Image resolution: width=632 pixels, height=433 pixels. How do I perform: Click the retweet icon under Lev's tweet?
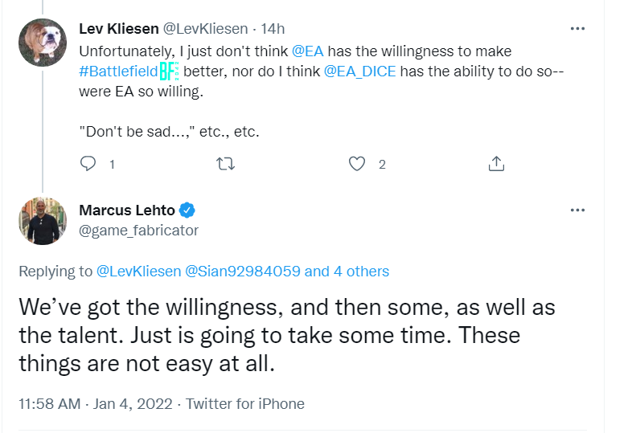coord(226,164)
